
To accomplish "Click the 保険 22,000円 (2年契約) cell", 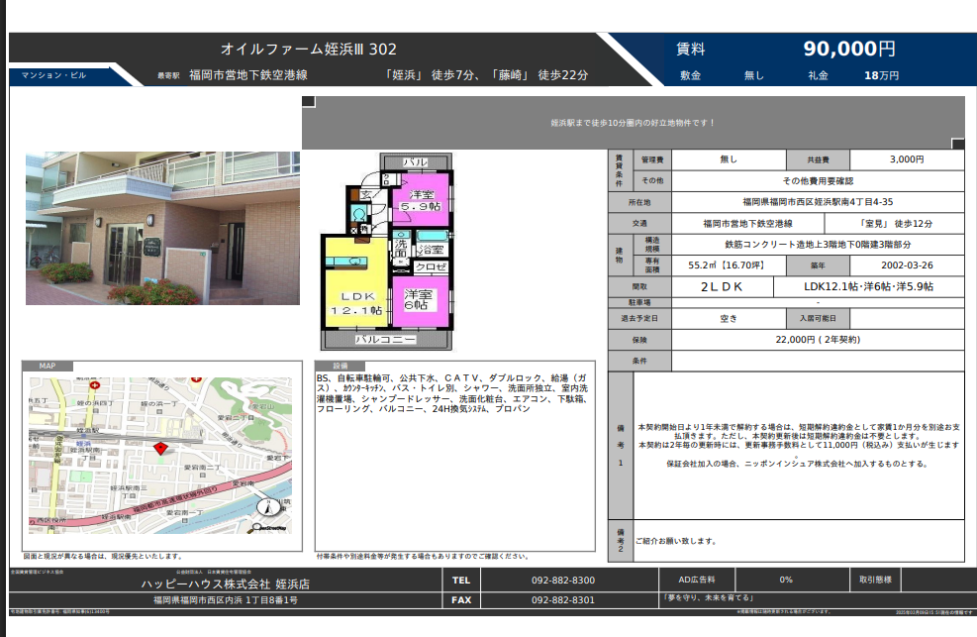I will click(818, 340).
